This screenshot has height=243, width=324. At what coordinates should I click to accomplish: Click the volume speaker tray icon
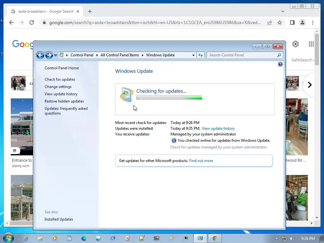[x=292, y=239]
